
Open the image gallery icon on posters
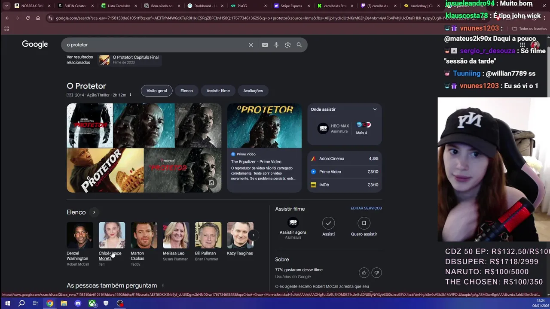[211, 183]
